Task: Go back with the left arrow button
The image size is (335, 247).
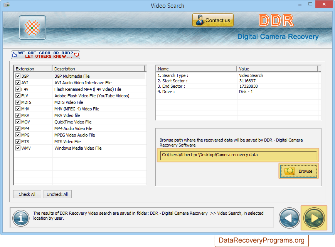Action: [x=289, y=218]
